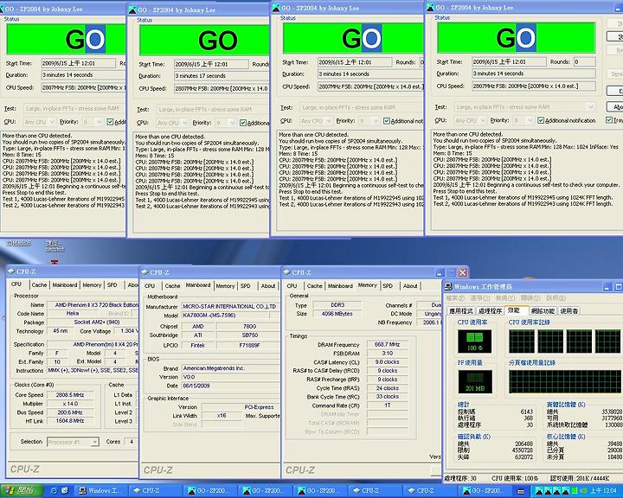Open CPU dropdown in leftmost SP2004 window
Viewport: 623px width, 498px height.
(53, 122)
